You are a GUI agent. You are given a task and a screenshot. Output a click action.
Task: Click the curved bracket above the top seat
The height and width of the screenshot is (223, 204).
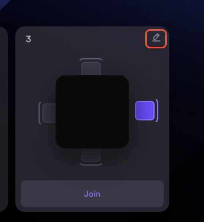pos(91,59)
